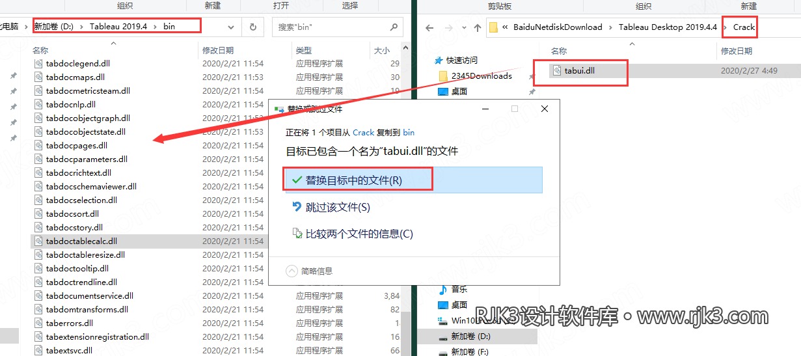
Task: Select tabdoctablecalc.dll file
Action: pos(81,241)
